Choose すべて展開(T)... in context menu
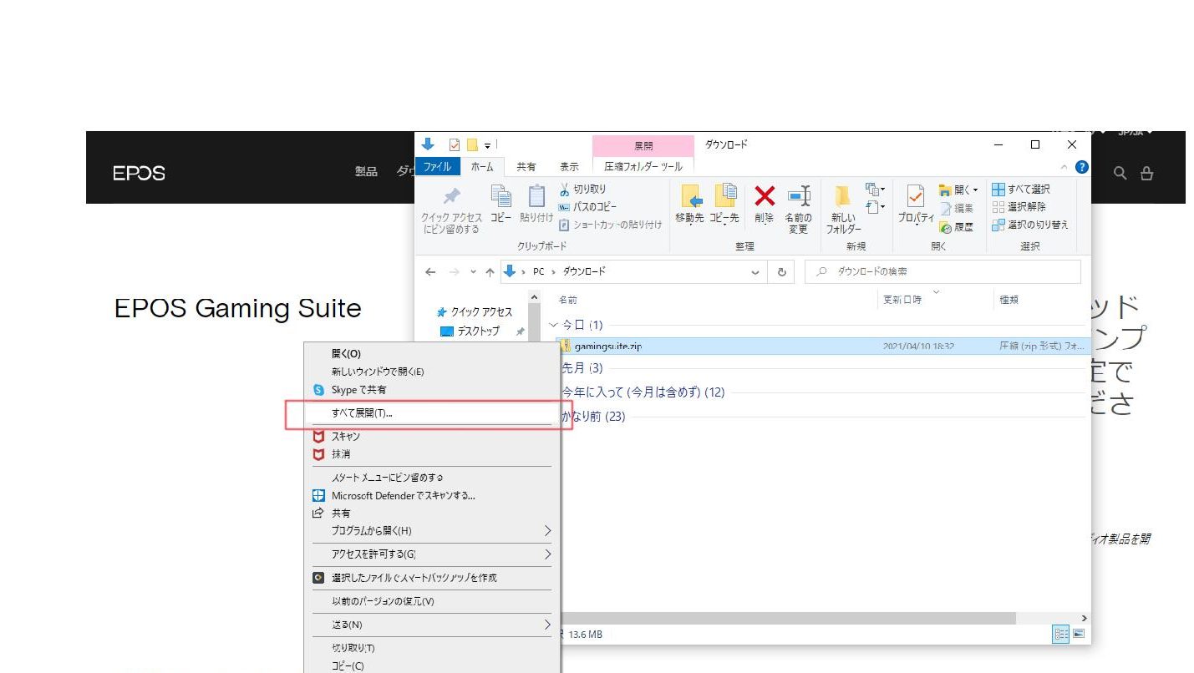The height and width of the screenshot is (673, 1194). pos(431,413)
